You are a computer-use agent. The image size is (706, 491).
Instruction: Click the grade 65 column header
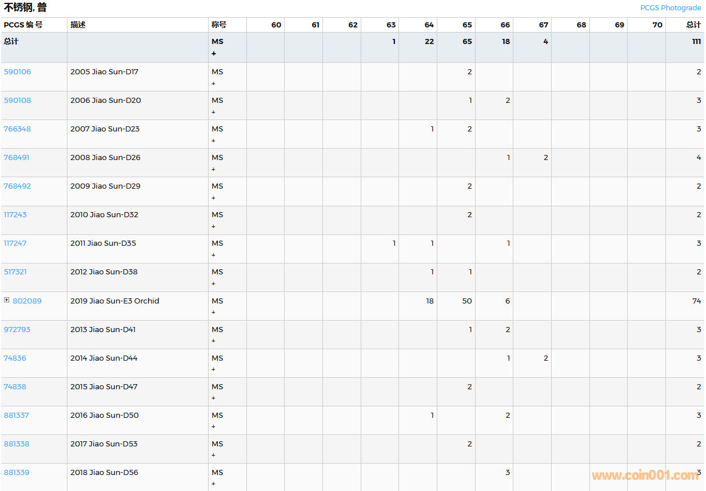[467, 25]
